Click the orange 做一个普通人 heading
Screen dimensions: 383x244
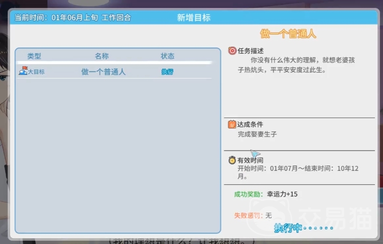tap(288, 34)
